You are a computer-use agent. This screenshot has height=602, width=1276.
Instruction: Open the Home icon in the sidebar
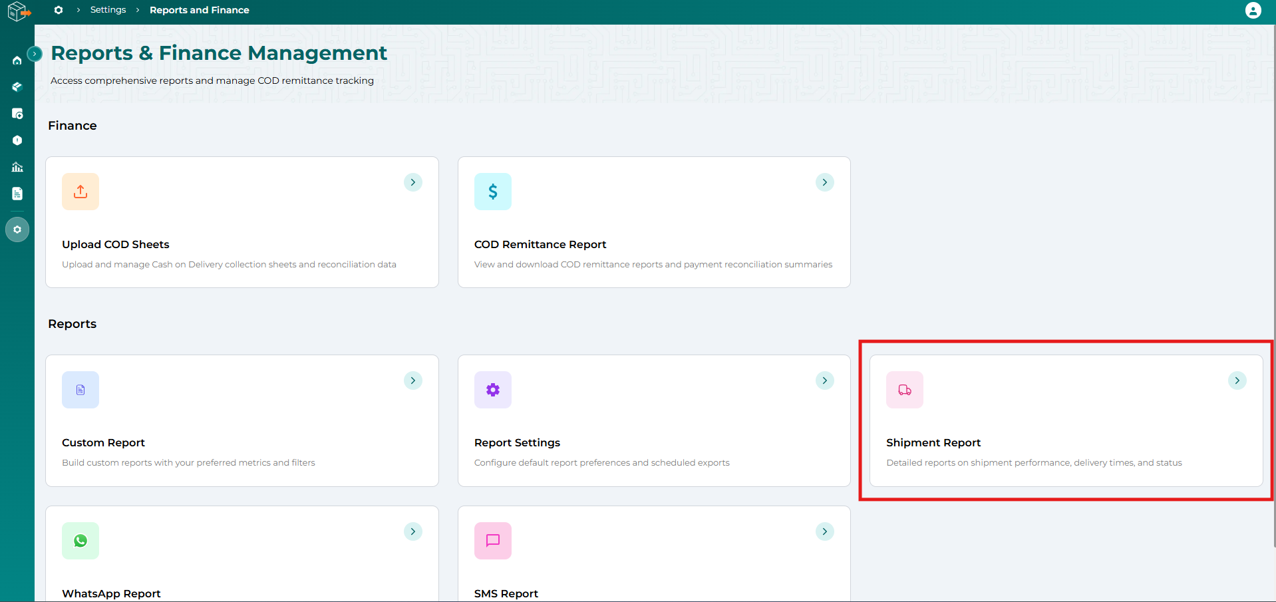(17, 61)
